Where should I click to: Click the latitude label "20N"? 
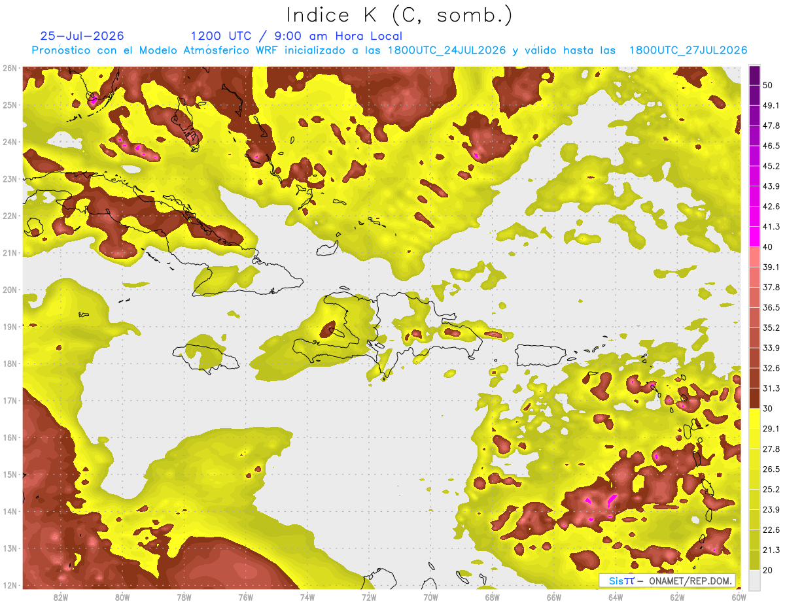tap(10, 290)
